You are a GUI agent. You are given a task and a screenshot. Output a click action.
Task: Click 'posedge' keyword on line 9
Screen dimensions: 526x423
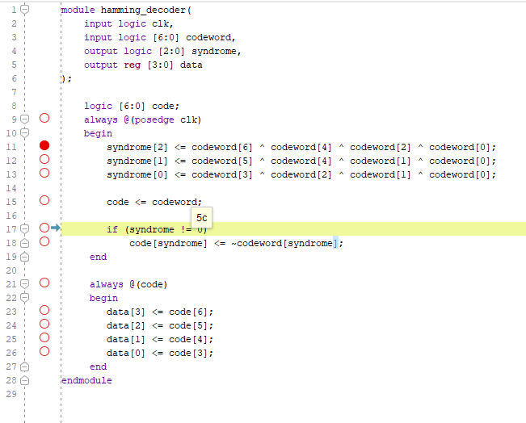tap(154, 120)
